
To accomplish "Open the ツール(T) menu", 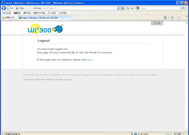I will (x=52, y=13).
